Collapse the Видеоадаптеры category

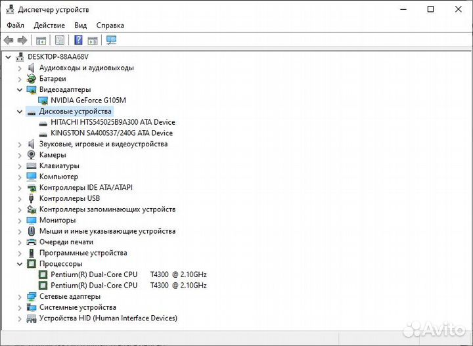(19, 89)
